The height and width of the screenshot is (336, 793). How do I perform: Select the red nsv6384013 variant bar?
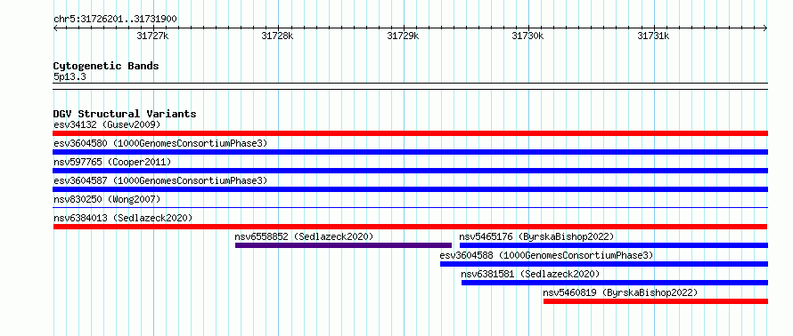[410, 227]
